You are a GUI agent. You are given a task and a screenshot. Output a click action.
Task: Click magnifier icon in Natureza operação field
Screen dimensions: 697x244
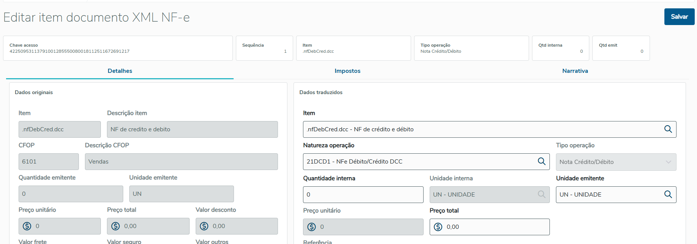[x=542, y=162]
